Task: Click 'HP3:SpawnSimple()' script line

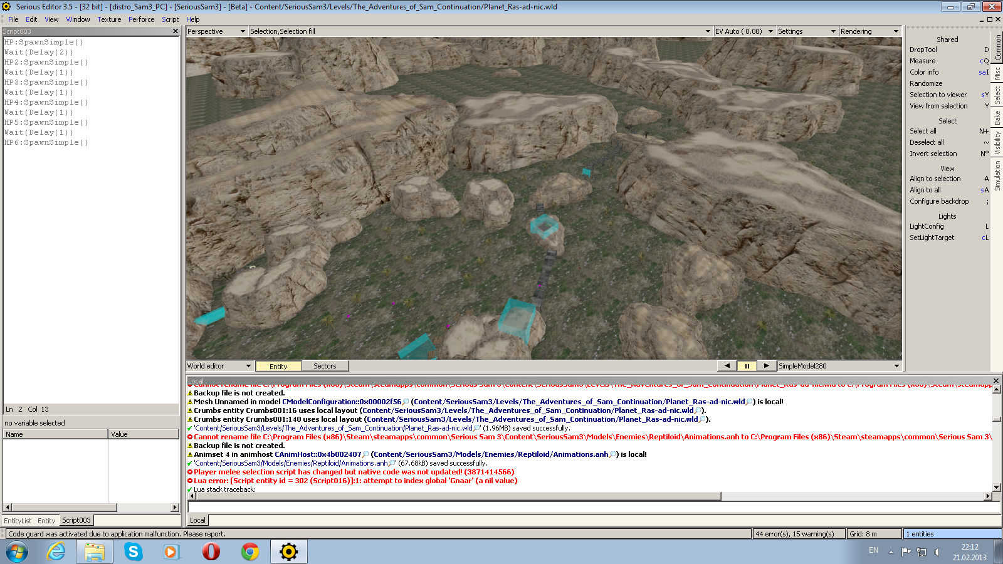Action: click(46, 82)
